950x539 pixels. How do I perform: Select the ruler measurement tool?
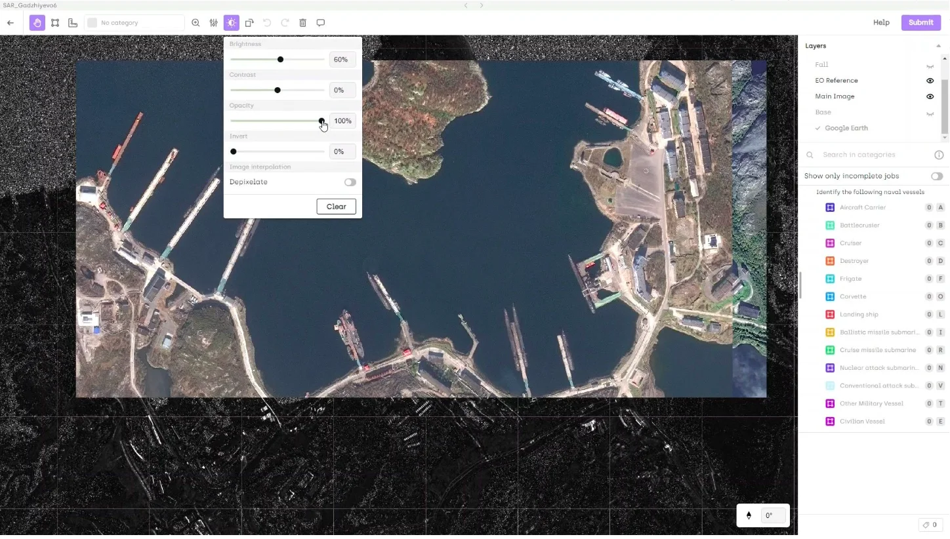pyautogui.click(x=73, y=23)
